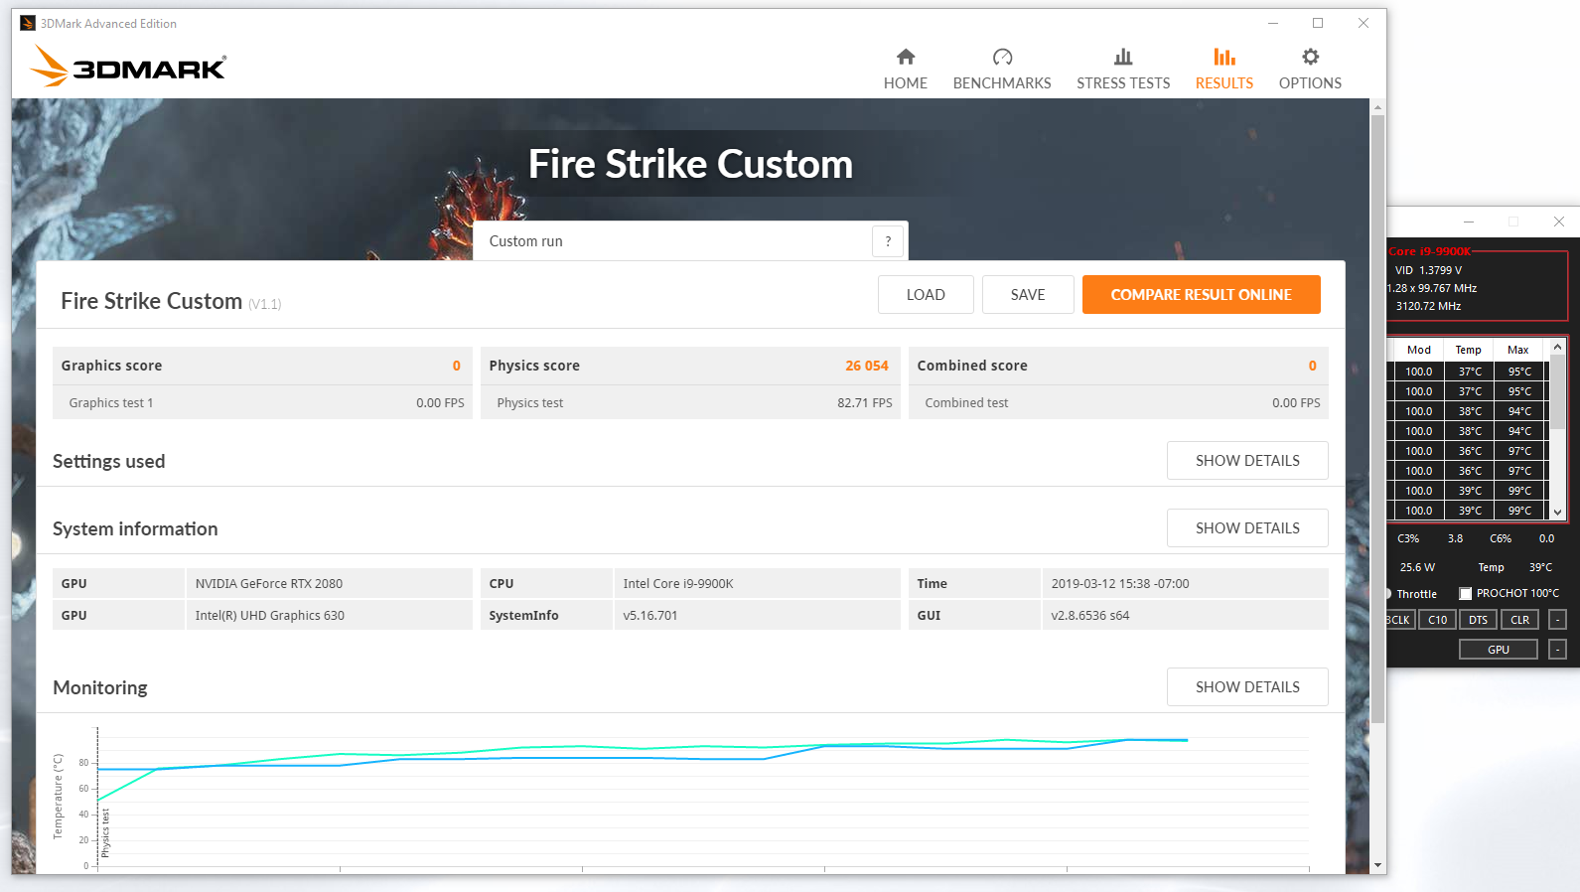Click the Max column header

tap(1518, 350)
